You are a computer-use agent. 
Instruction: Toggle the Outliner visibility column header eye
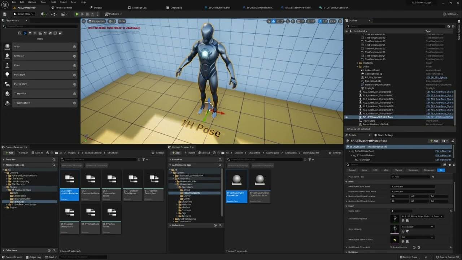coord(346,31)
